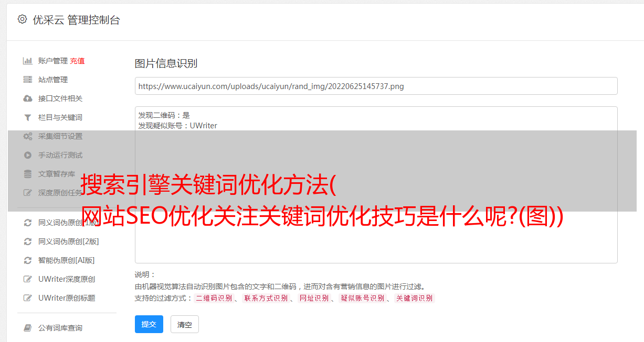644x342 pixels.
Task: Click the 二维码识别 tag
Action: click(214, 298)
